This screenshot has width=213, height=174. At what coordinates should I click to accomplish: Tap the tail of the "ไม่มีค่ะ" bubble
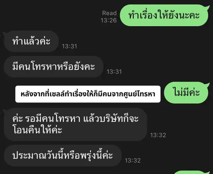pyautogui.click(x=207, y=85)
